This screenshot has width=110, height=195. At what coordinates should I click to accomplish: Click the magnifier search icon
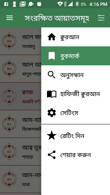click(x=52, y=75)
